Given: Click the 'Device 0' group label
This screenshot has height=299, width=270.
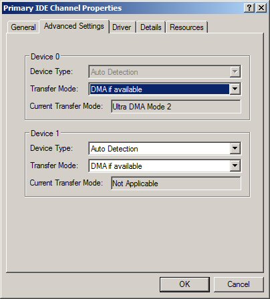Looking at the screenshot, I should [45, 57].
